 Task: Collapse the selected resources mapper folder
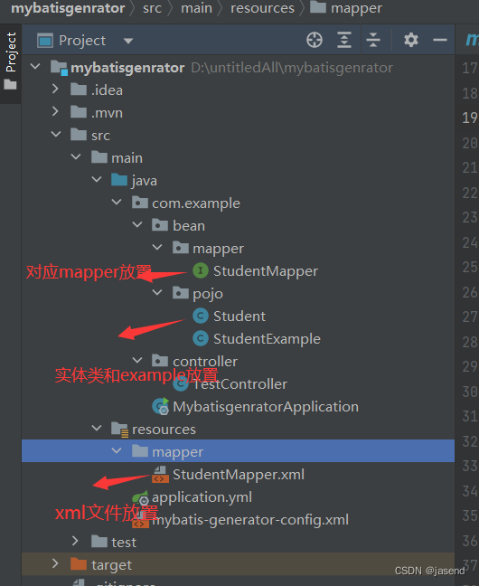coord(117,450)
